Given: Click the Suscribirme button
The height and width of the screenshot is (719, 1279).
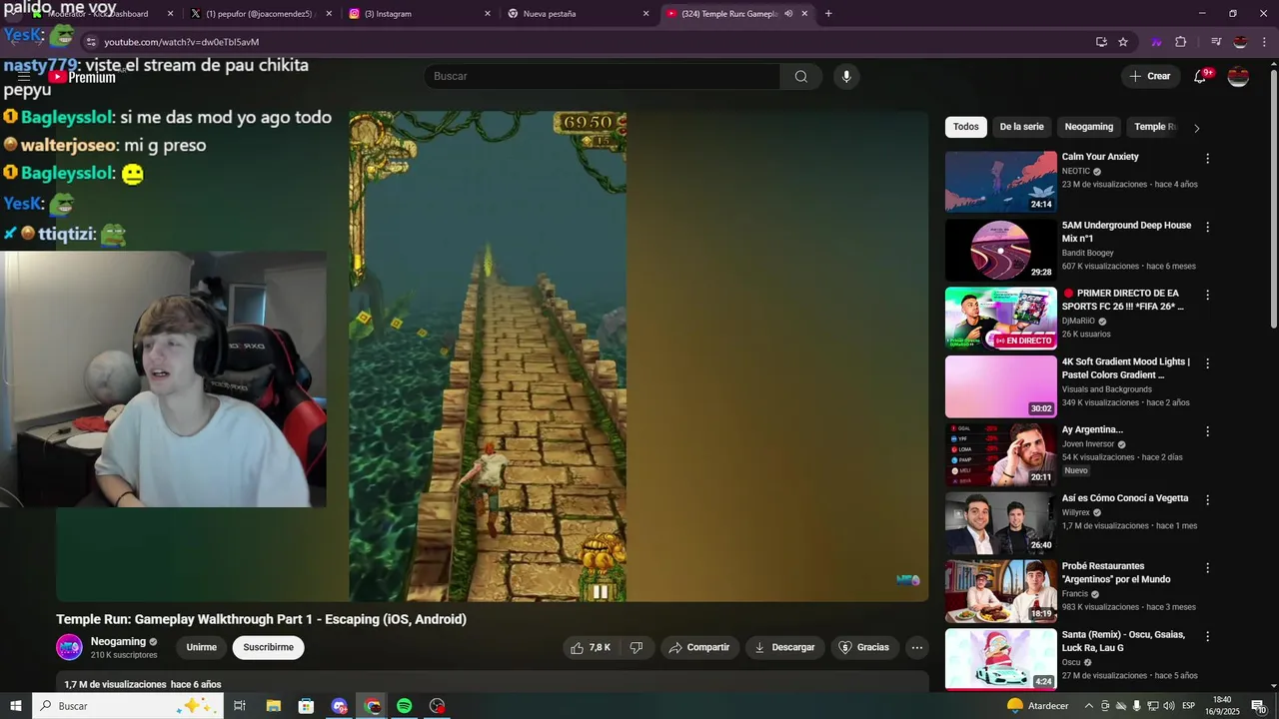Looking at the screenshot, I should (x=268, y=647).
